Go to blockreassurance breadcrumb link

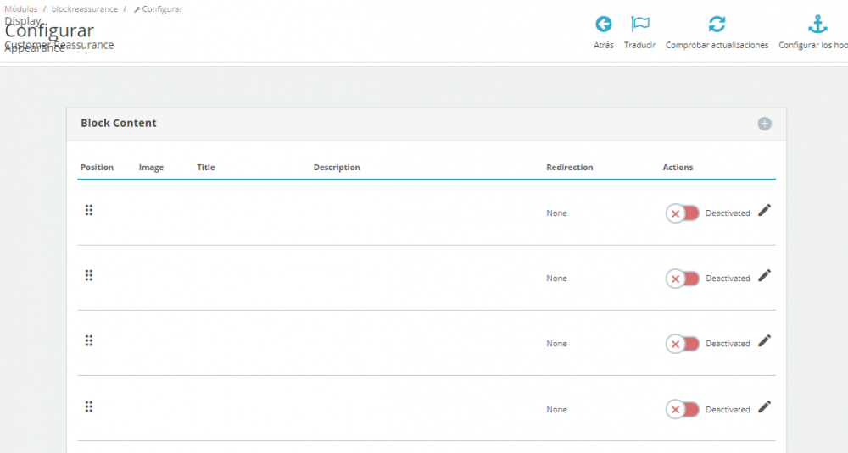pyautogui.click(x=84, y=9)
